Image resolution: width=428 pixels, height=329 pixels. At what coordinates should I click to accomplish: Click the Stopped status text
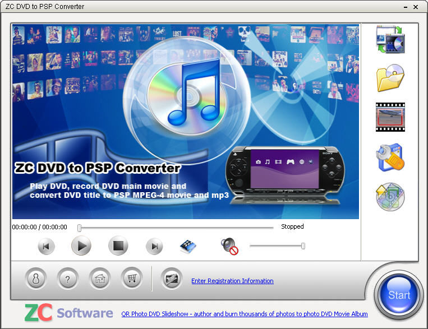pyautogui.click(x=292, y=226)
